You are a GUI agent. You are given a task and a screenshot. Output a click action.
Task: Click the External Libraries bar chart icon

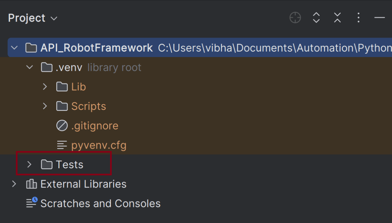31,184
